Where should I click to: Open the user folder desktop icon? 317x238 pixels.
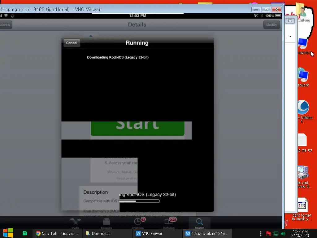click(302, 12)
